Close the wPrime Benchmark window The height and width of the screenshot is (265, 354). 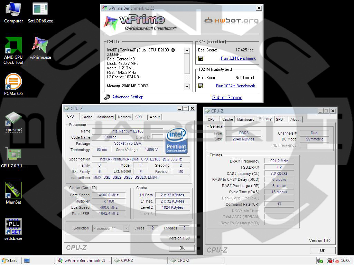[x=259, y=8]
